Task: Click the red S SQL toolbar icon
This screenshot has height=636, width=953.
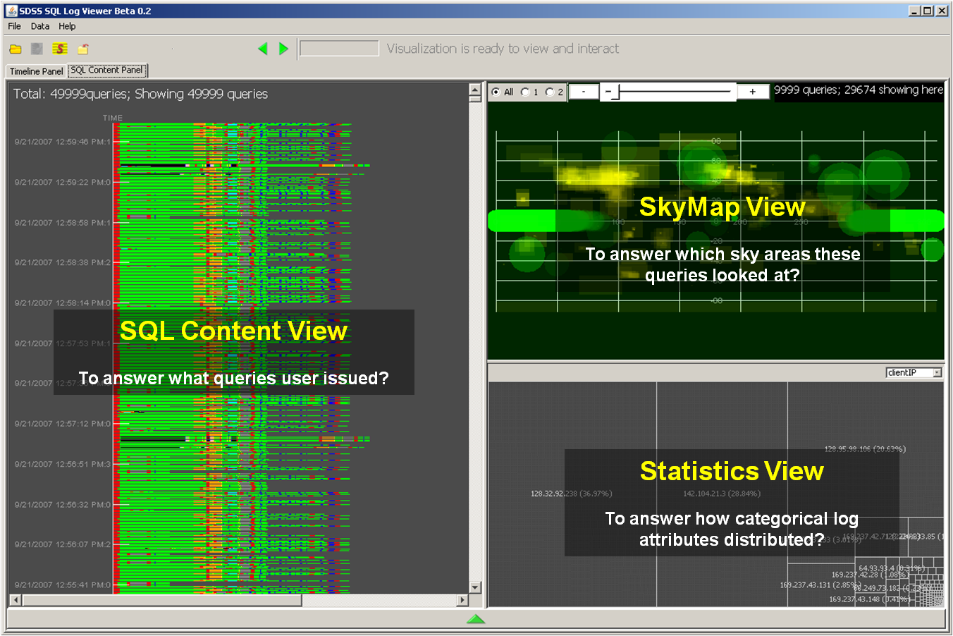Action: coord(60,49)
